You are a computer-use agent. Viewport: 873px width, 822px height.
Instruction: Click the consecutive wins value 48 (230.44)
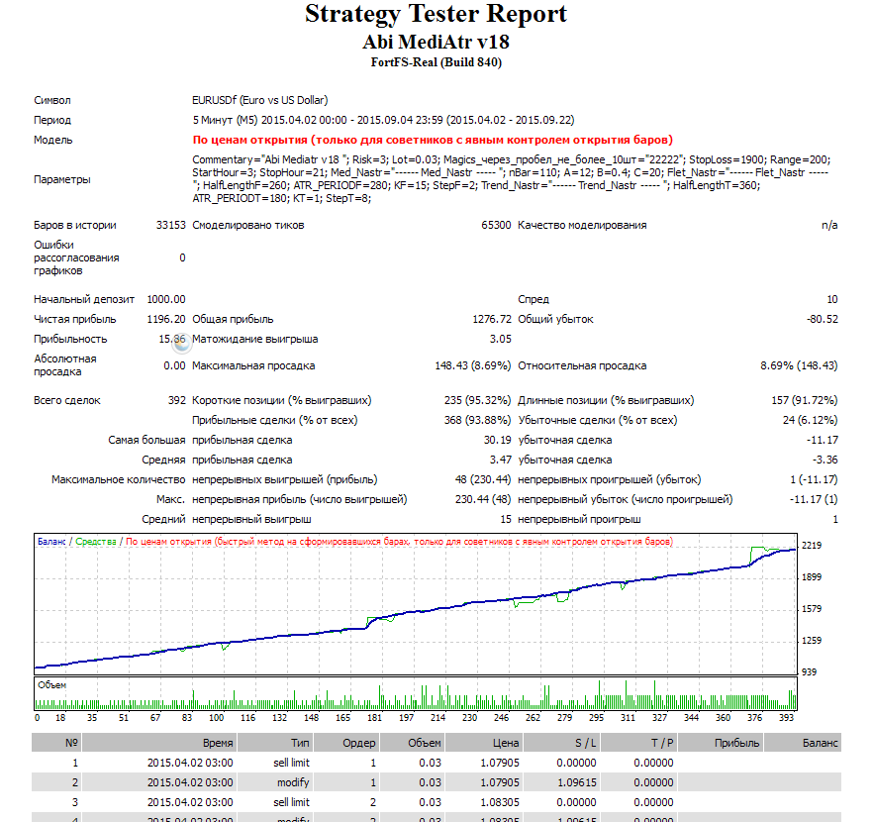tap(483, 479)
